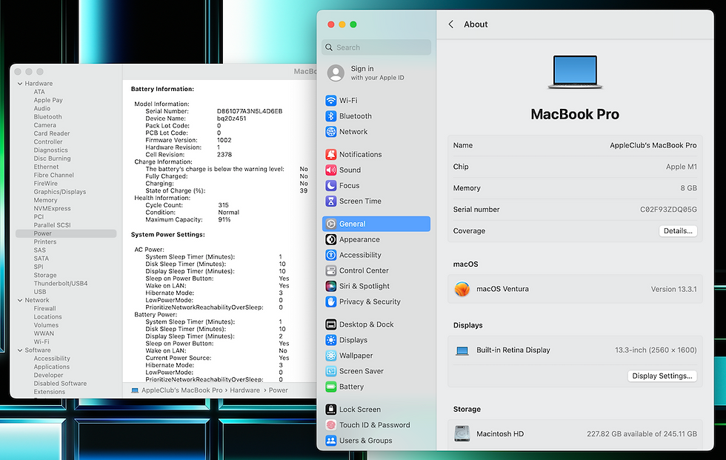Screen dimensions: 726x460
Task: Open the Appearance icon
Action: tap(330, 239)
